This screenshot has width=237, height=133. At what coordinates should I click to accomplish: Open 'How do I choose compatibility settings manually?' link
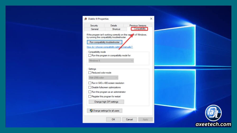110,47
